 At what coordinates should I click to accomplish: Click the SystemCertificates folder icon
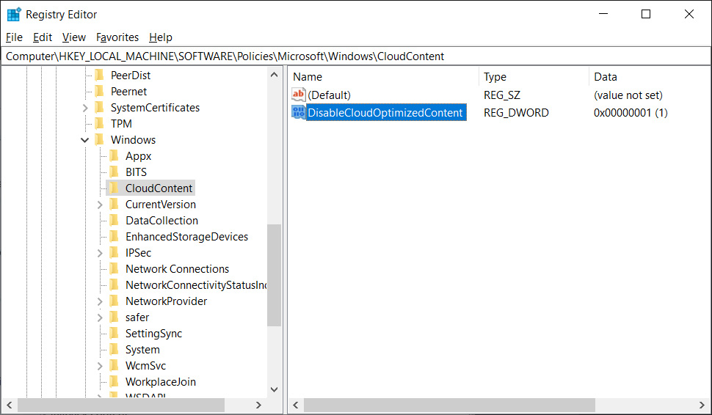tap(99, 108)
